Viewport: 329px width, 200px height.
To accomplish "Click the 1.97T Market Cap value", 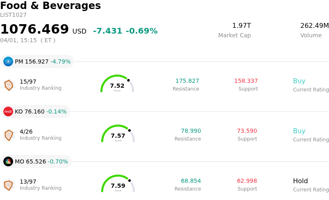I will point(241,26).
